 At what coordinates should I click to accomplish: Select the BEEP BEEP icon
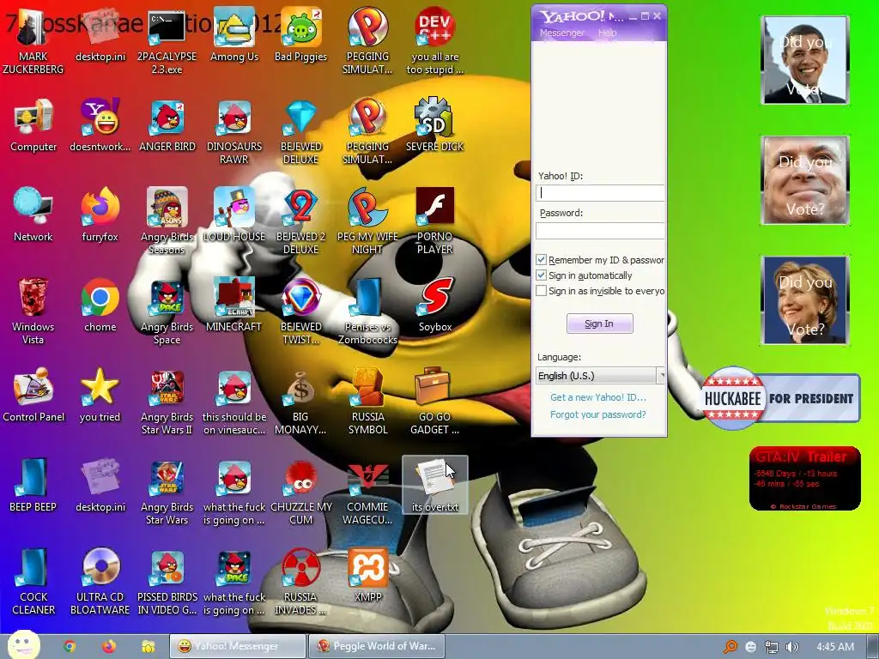click(x=33, y=486)
